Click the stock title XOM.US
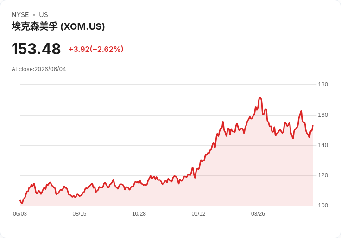The image size is (341, 238). (x=58, y=26)
